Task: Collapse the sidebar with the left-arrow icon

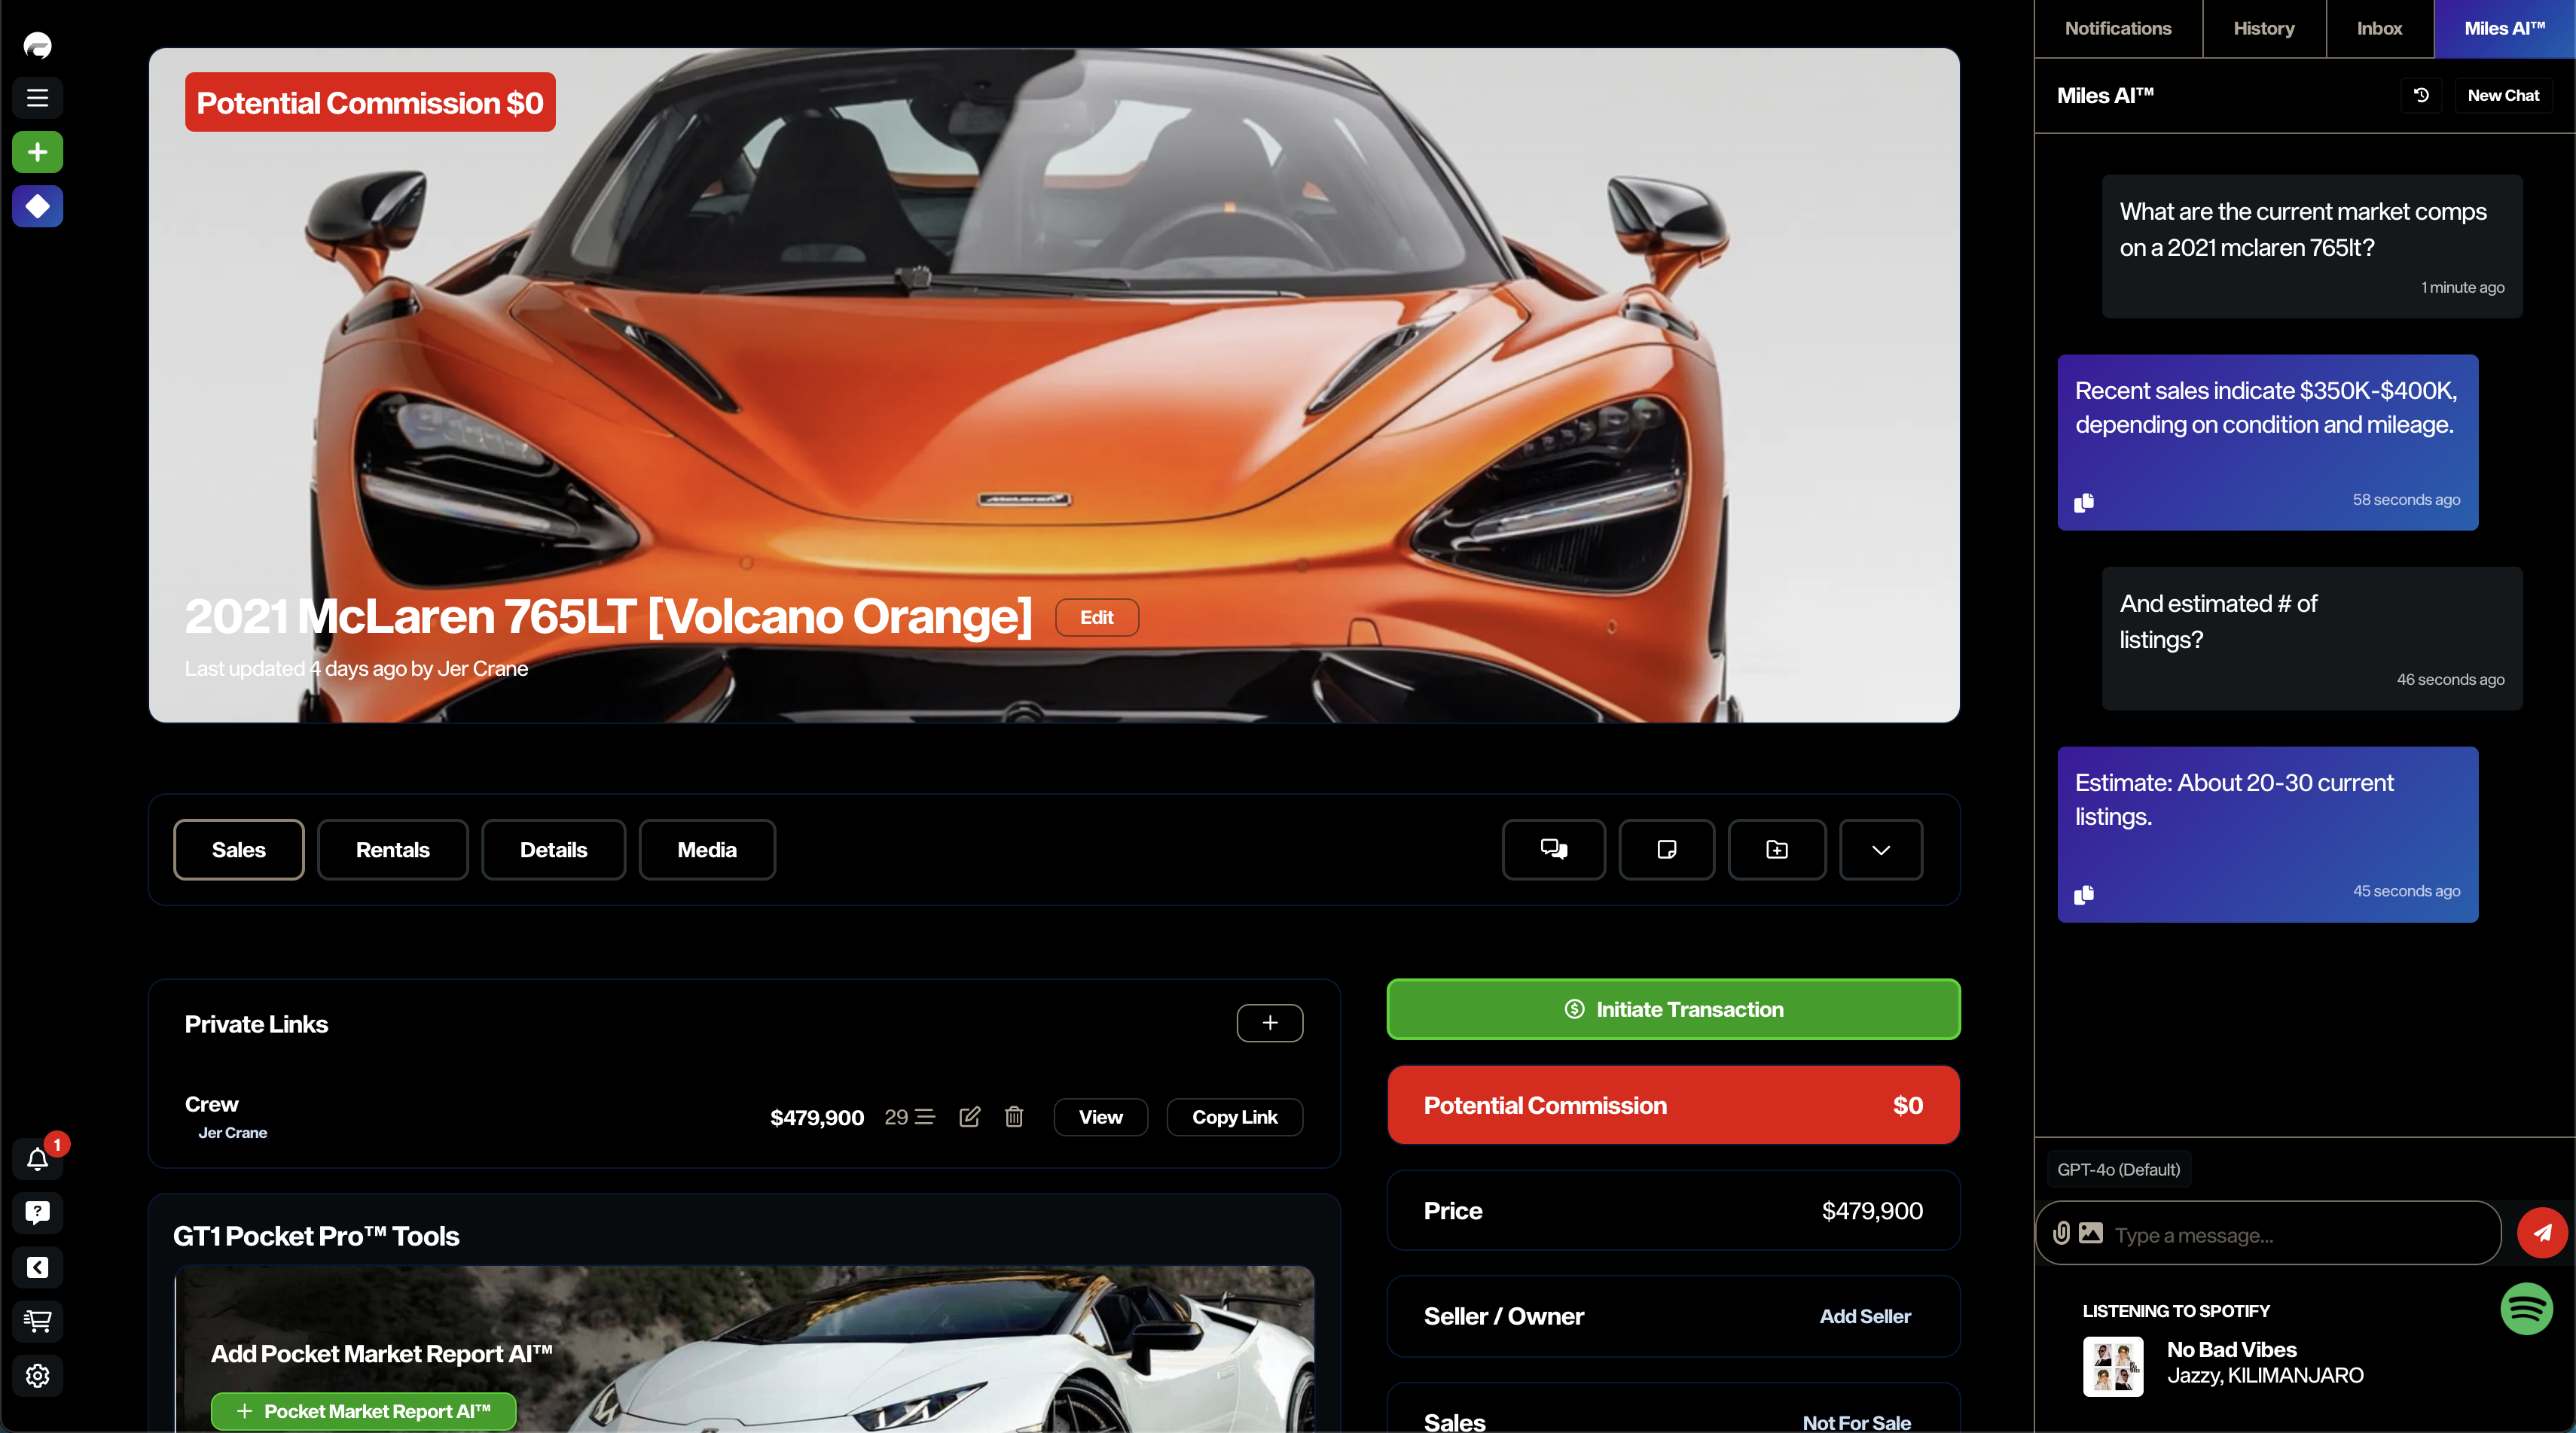Action: [38, 1267]
